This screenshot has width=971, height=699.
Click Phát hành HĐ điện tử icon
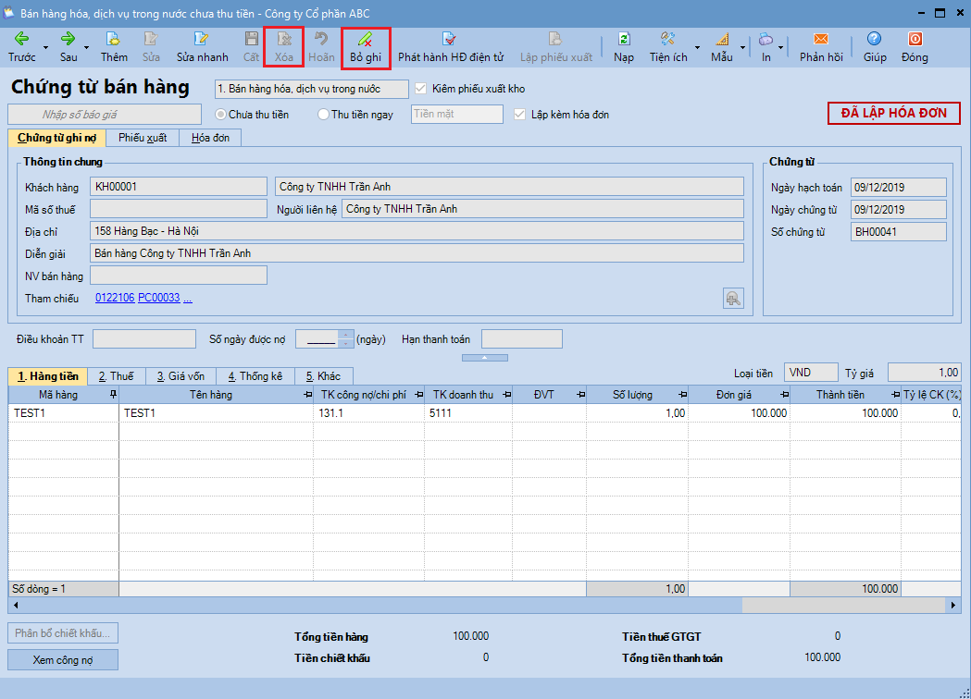coord(450,40)
